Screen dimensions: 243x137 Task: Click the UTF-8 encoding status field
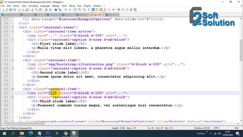216,128
